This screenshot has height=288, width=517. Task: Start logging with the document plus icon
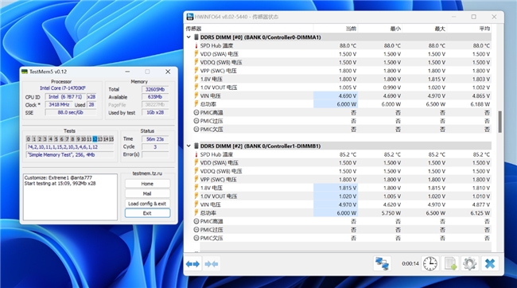tap(450, 263)
